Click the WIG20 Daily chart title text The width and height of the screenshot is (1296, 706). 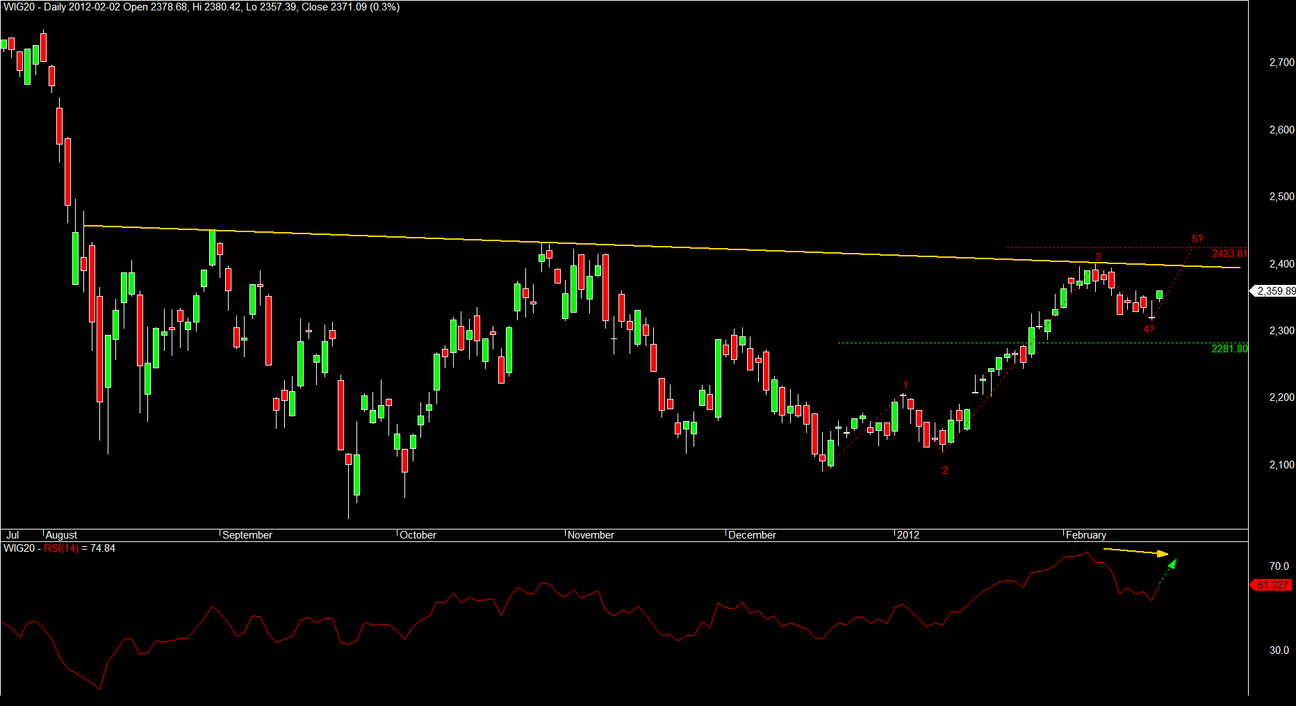tap(202, 7)
